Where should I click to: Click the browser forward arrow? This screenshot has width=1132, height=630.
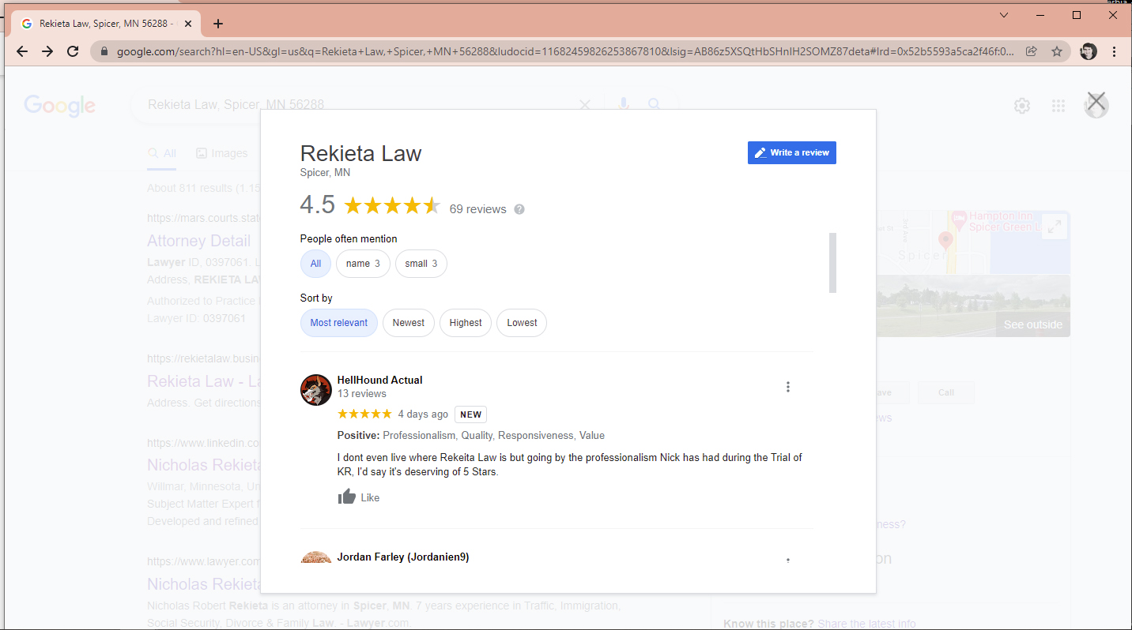point(47,51)
